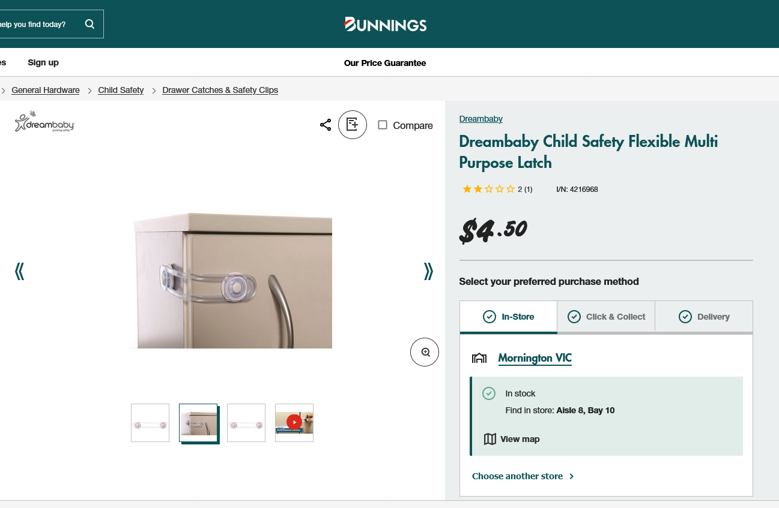The height and width of the screenshot is (508, 779).
Task: Tick the Compare checkbox
Action: [x=383, y=125]
